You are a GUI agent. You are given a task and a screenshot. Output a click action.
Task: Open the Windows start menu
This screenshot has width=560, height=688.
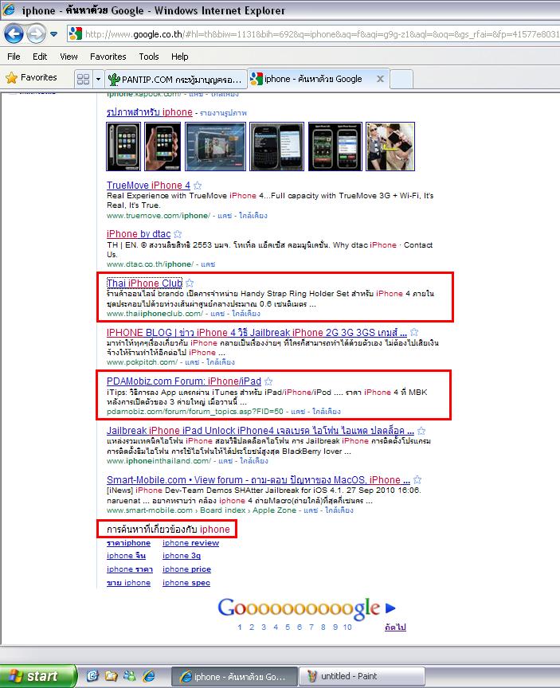(x=37, y=676)
